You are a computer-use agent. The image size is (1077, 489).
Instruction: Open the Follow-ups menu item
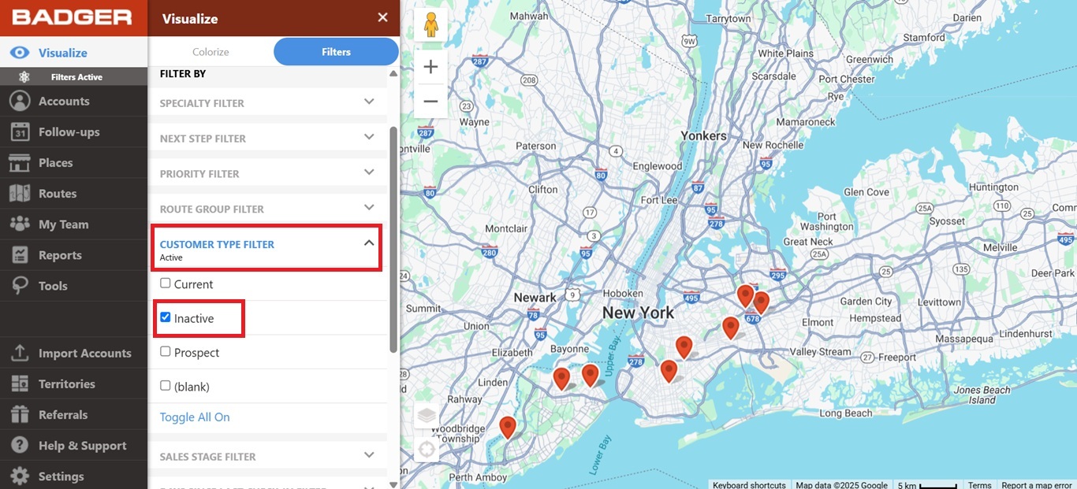click(x=73, y=132)
